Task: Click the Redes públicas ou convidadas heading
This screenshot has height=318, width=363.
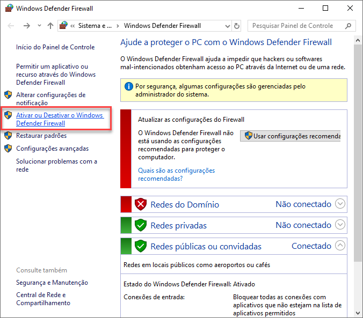Action: (206, 247)
